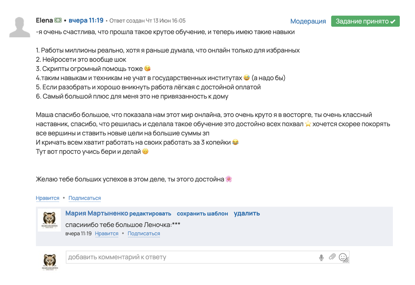This screenshot has width=415, height=285.
Task: Like Maria's comment via "Нравится"
Action: 107,233
